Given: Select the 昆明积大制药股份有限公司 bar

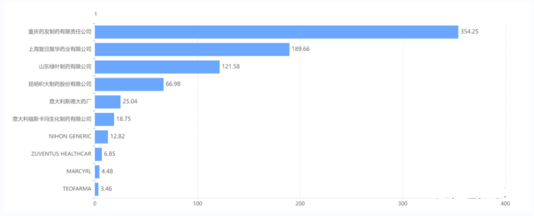Looking at the screenshot, I should 129,84.
